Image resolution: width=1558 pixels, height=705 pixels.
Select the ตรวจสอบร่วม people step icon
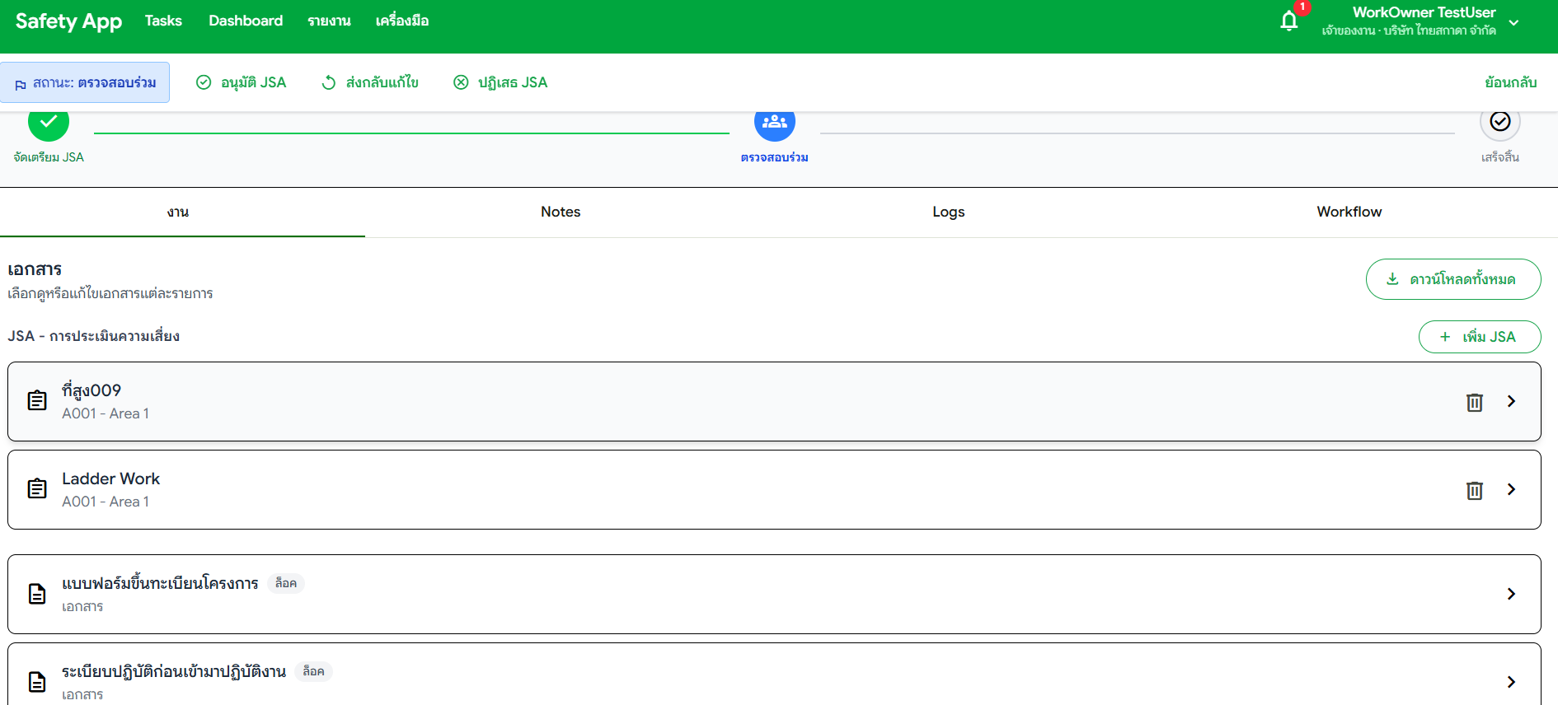tap(775, 122)
